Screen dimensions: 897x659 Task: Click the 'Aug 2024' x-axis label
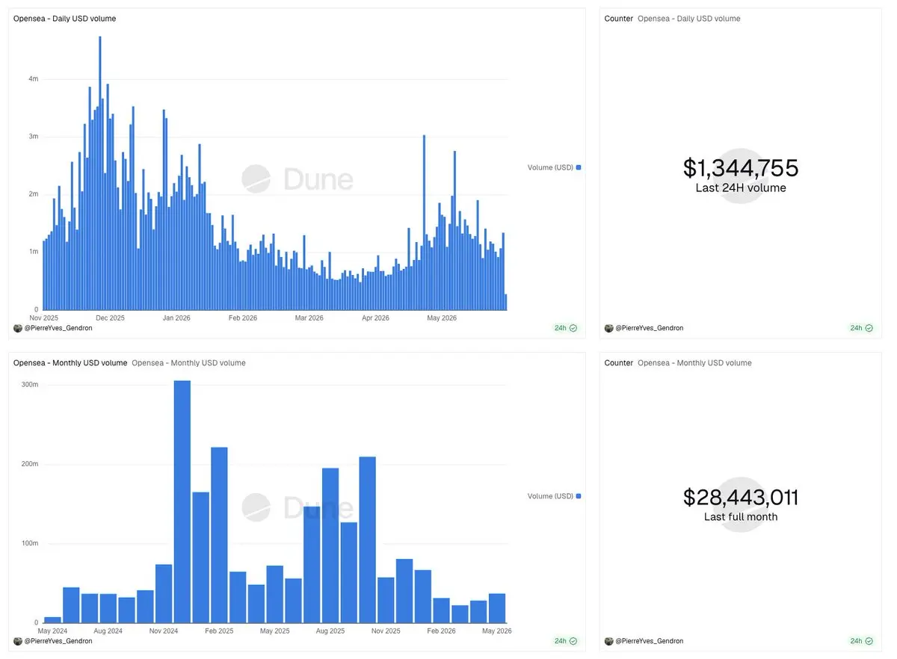click(x=108, y=631)
